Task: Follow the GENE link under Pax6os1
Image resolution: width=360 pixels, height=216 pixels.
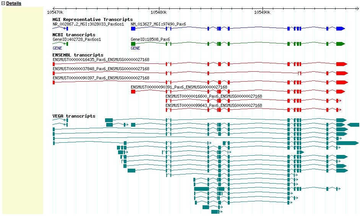Action: 57,48
